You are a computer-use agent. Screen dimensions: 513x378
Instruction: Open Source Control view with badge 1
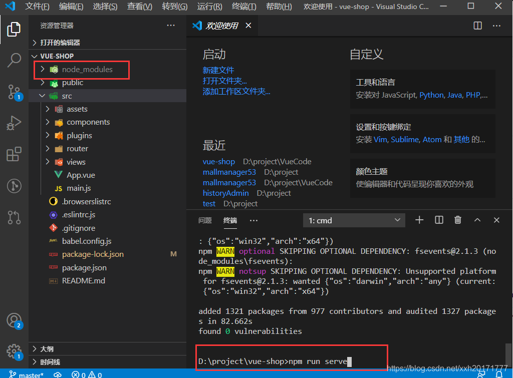(14, 92)
